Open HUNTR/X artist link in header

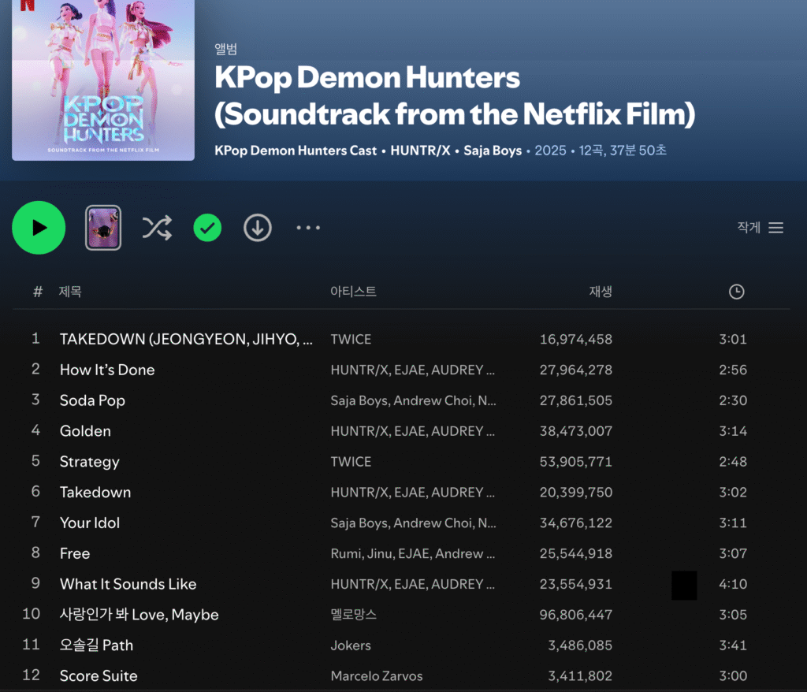[420, 151]
